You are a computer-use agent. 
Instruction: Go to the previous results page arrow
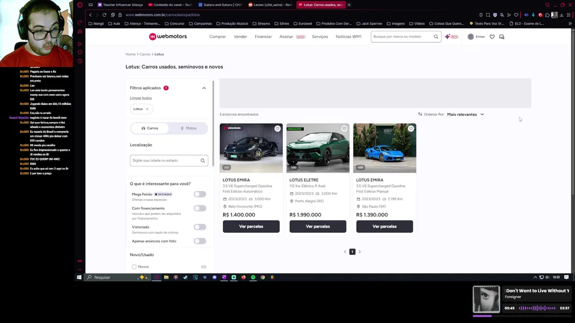345,252
